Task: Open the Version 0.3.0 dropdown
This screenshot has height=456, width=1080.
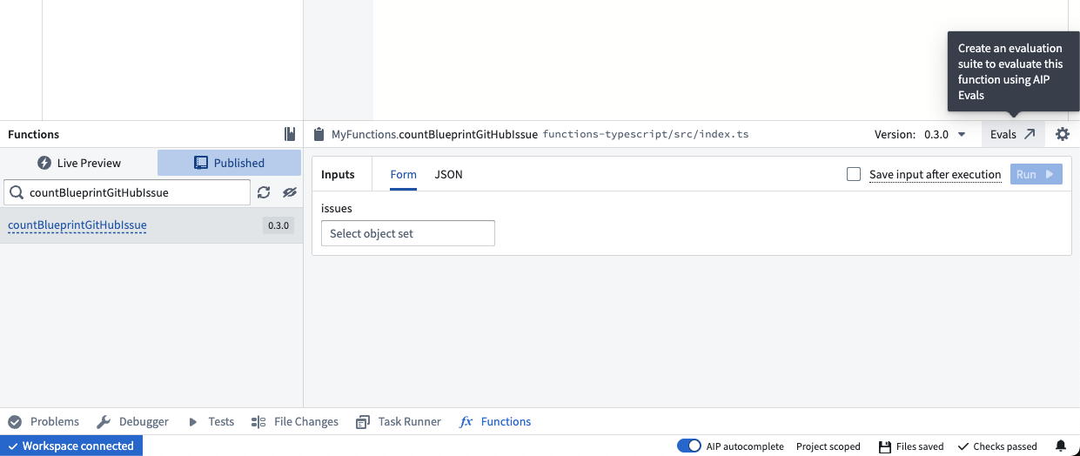Action: tap(944, 134)
